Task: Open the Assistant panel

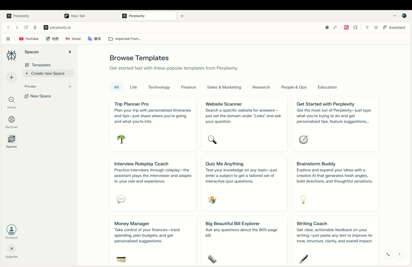Action: click(394, 27)
